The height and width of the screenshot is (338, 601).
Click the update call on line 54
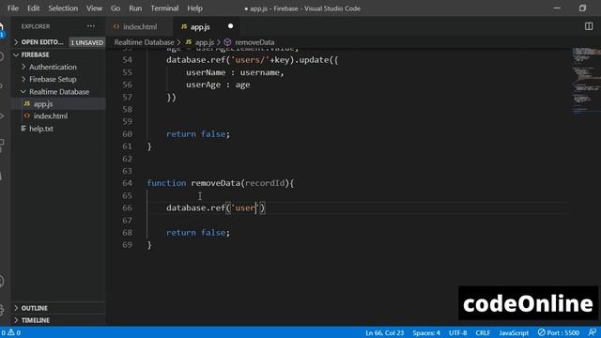pos(314,60)
